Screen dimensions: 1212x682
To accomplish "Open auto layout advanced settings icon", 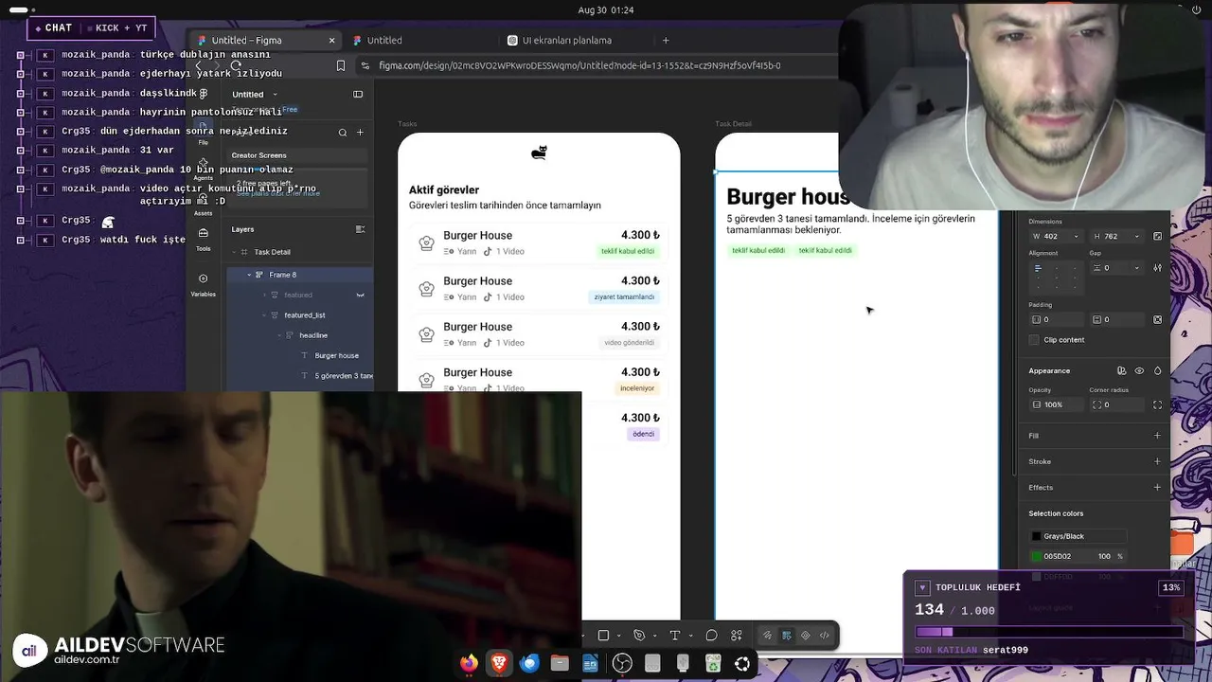I will (x=1157, y=268).
